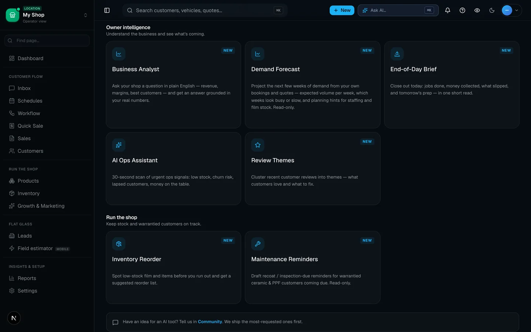Click the Review Themes star icon

[x=258, y=145]
